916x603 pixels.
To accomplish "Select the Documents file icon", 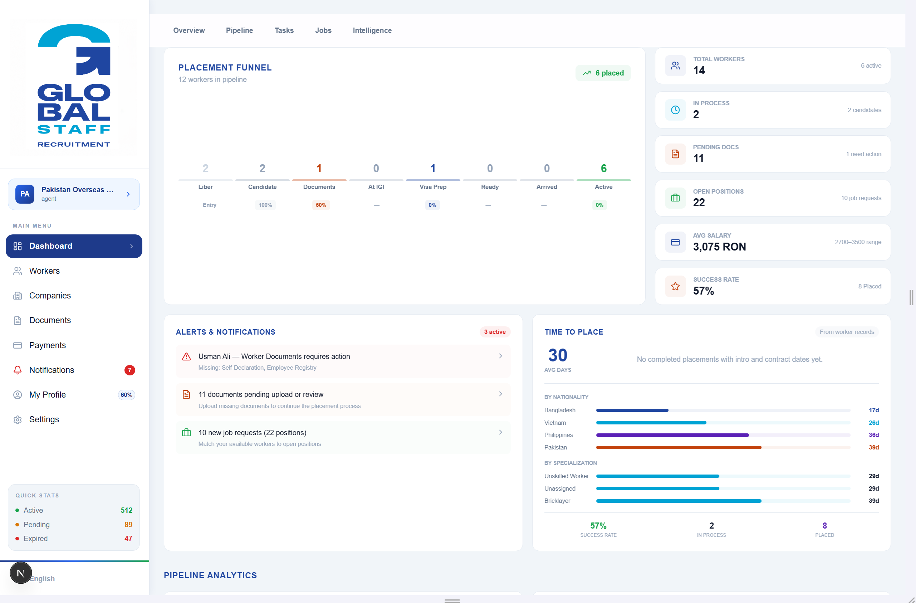I will point(17,320).
